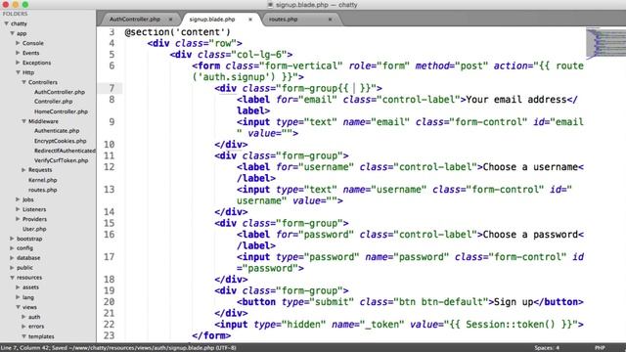Click the "form-vertical" class value

click(x=301, y=66)
